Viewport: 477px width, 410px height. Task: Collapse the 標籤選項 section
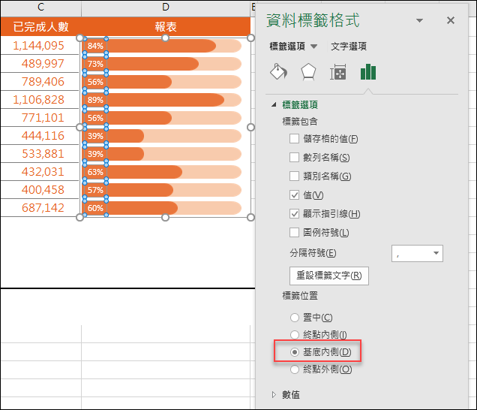[274, 105]
